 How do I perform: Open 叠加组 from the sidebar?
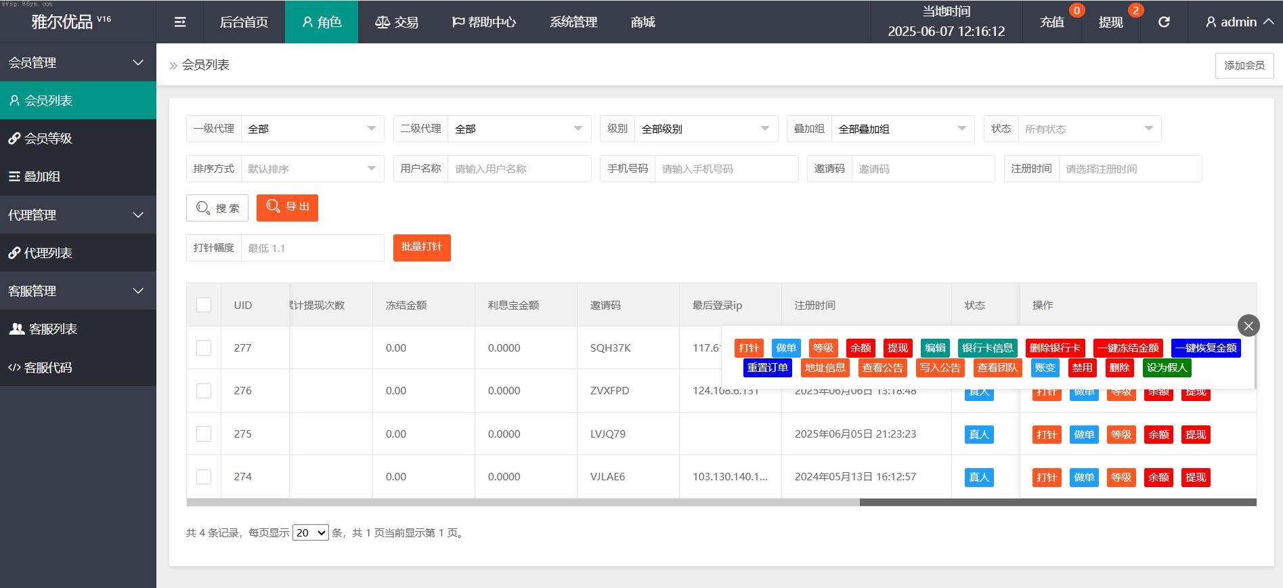42,176
